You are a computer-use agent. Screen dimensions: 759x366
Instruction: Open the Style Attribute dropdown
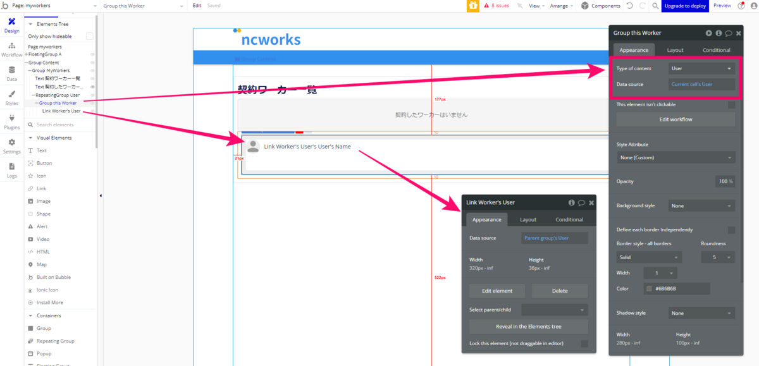(x=676, y=157)
